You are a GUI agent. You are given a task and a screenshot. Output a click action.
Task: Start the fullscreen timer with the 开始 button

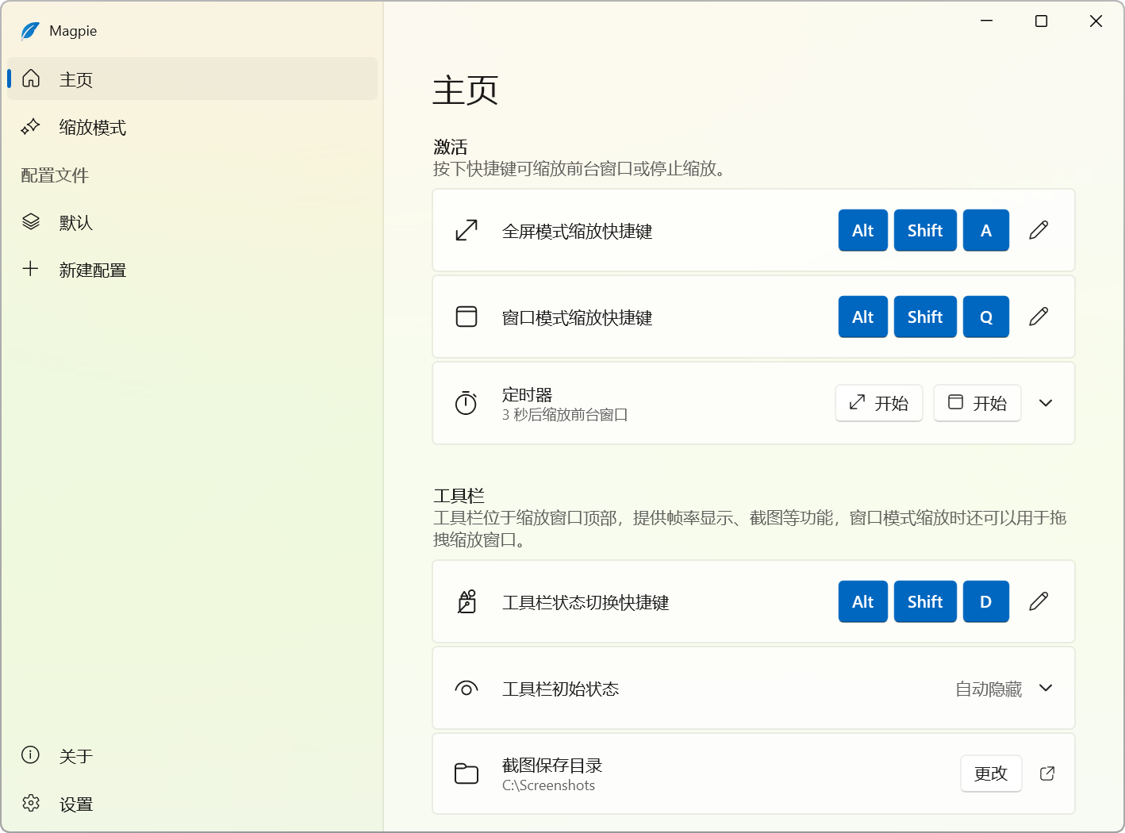point(879,403)
